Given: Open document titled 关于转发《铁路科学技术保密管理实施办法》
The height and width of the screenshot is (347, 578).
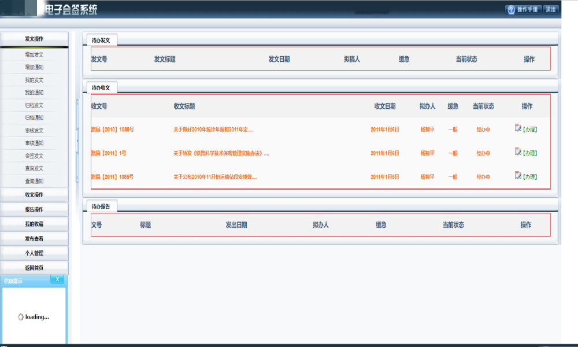Looking at the screenshot, I should 221,153.
